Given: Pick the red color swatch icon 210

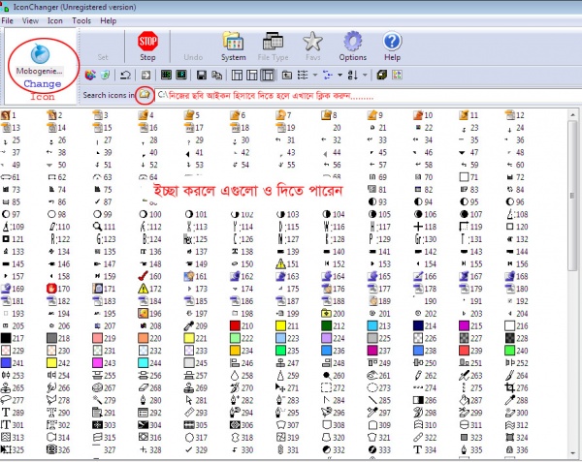Looking at the screenshot, I should [237, 326].
